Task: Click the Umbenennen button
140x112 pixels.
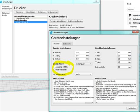Action: [53, 12]
